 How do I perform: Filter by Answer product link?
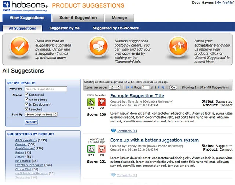[x=21, y=157]
